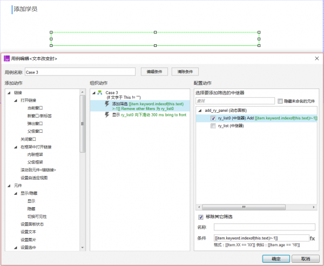Image resolution: width=324 pixels, height=266 pixels.
Task: Collapse add_ry_panel dynamic panel node
Action: point(200,111)
